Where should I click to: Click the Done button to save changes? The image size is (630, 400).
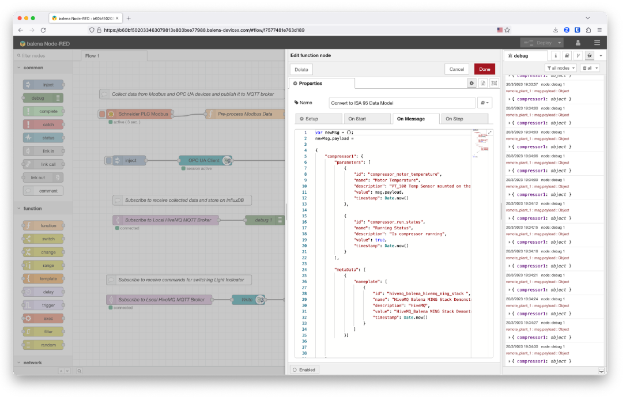(484, 69)
